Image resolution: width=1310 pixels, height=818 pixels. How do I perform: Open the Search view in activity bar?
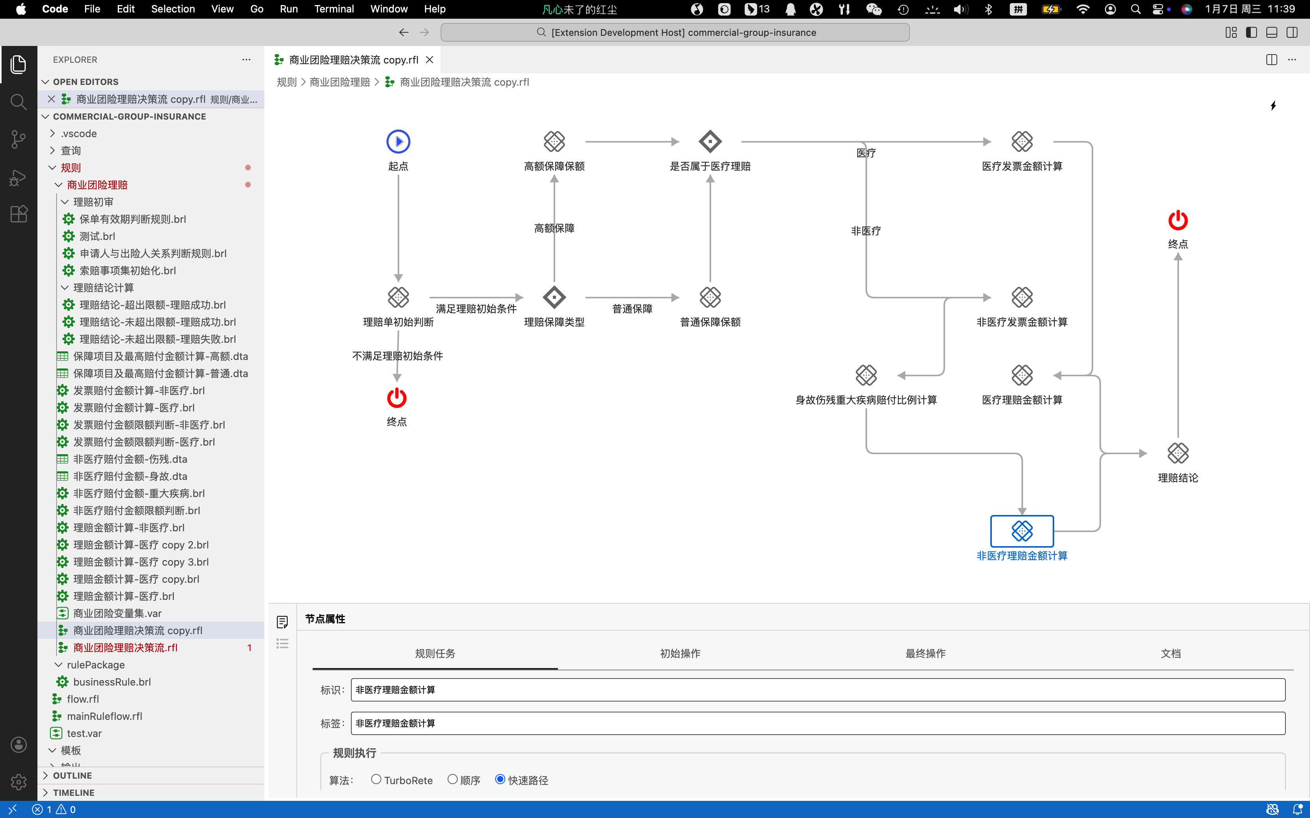18,102
